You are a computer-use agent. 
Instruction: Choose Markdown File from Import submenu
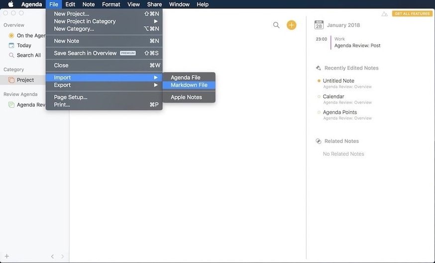[189, 85]
